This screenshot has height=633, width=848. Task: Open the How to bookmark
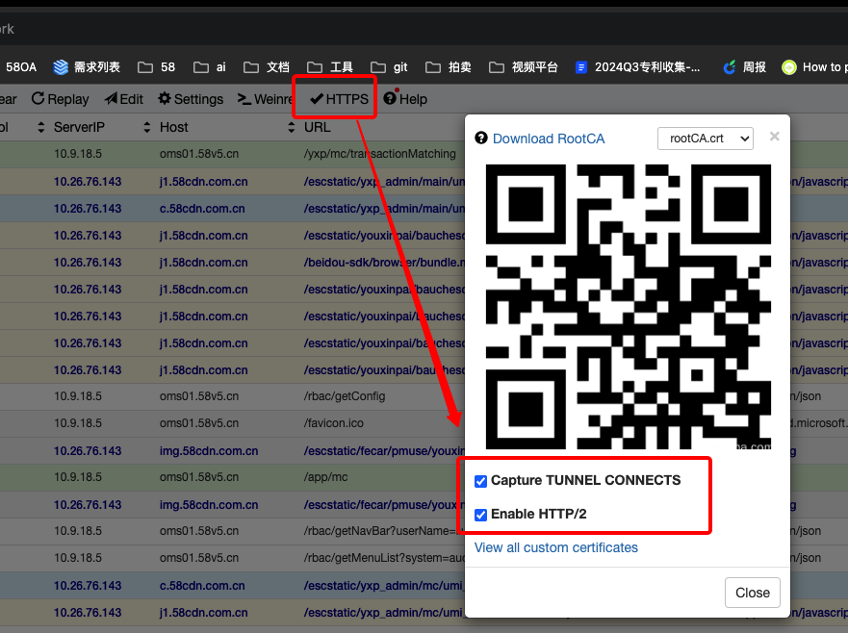tap(814, 67)
